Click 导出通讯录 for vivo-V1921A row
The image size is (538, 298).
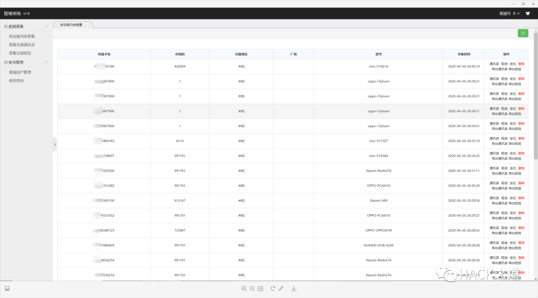pyautogui.click(x=500, y=69)
